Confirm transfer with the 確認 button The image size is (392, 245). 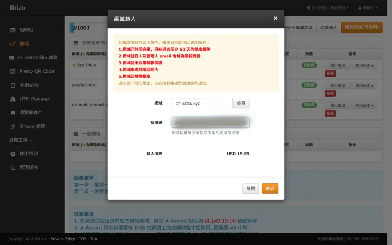pos(270,188)
